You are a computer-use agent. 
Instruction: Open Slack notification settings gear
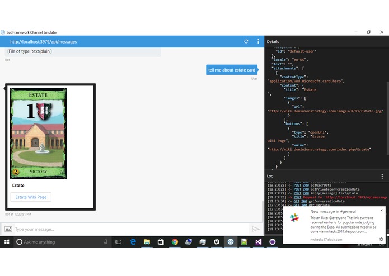[381, 239]
